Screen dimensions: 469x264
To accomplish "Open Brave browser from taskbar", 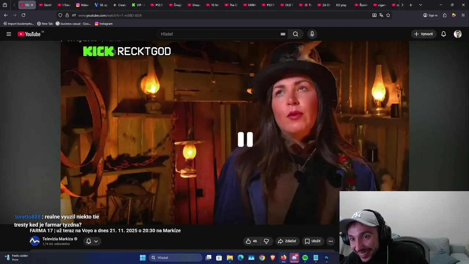I will click(273, 258).
